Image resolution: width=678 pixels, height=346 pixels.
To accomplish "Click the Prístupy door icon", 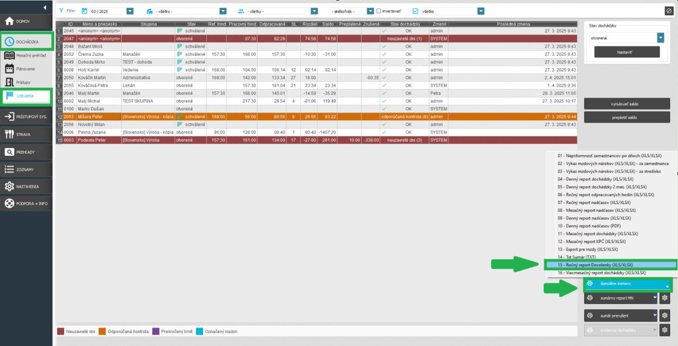I will point(9,82).
